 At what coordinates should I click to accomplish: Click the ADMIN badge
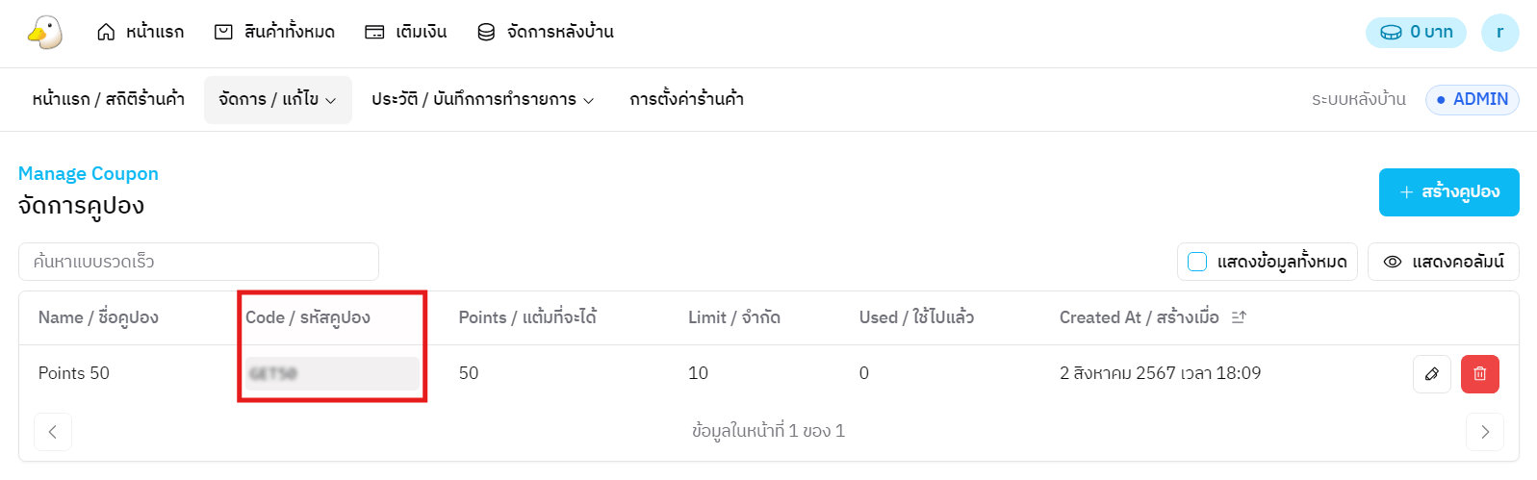tap(1472, 100)
